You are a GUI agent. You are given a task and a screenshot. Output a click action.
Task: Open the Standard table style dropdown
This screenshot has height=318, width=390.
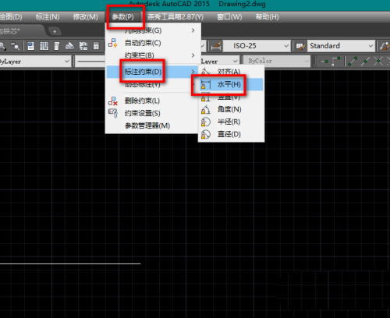pyautogui.click(x=341, y=46)
